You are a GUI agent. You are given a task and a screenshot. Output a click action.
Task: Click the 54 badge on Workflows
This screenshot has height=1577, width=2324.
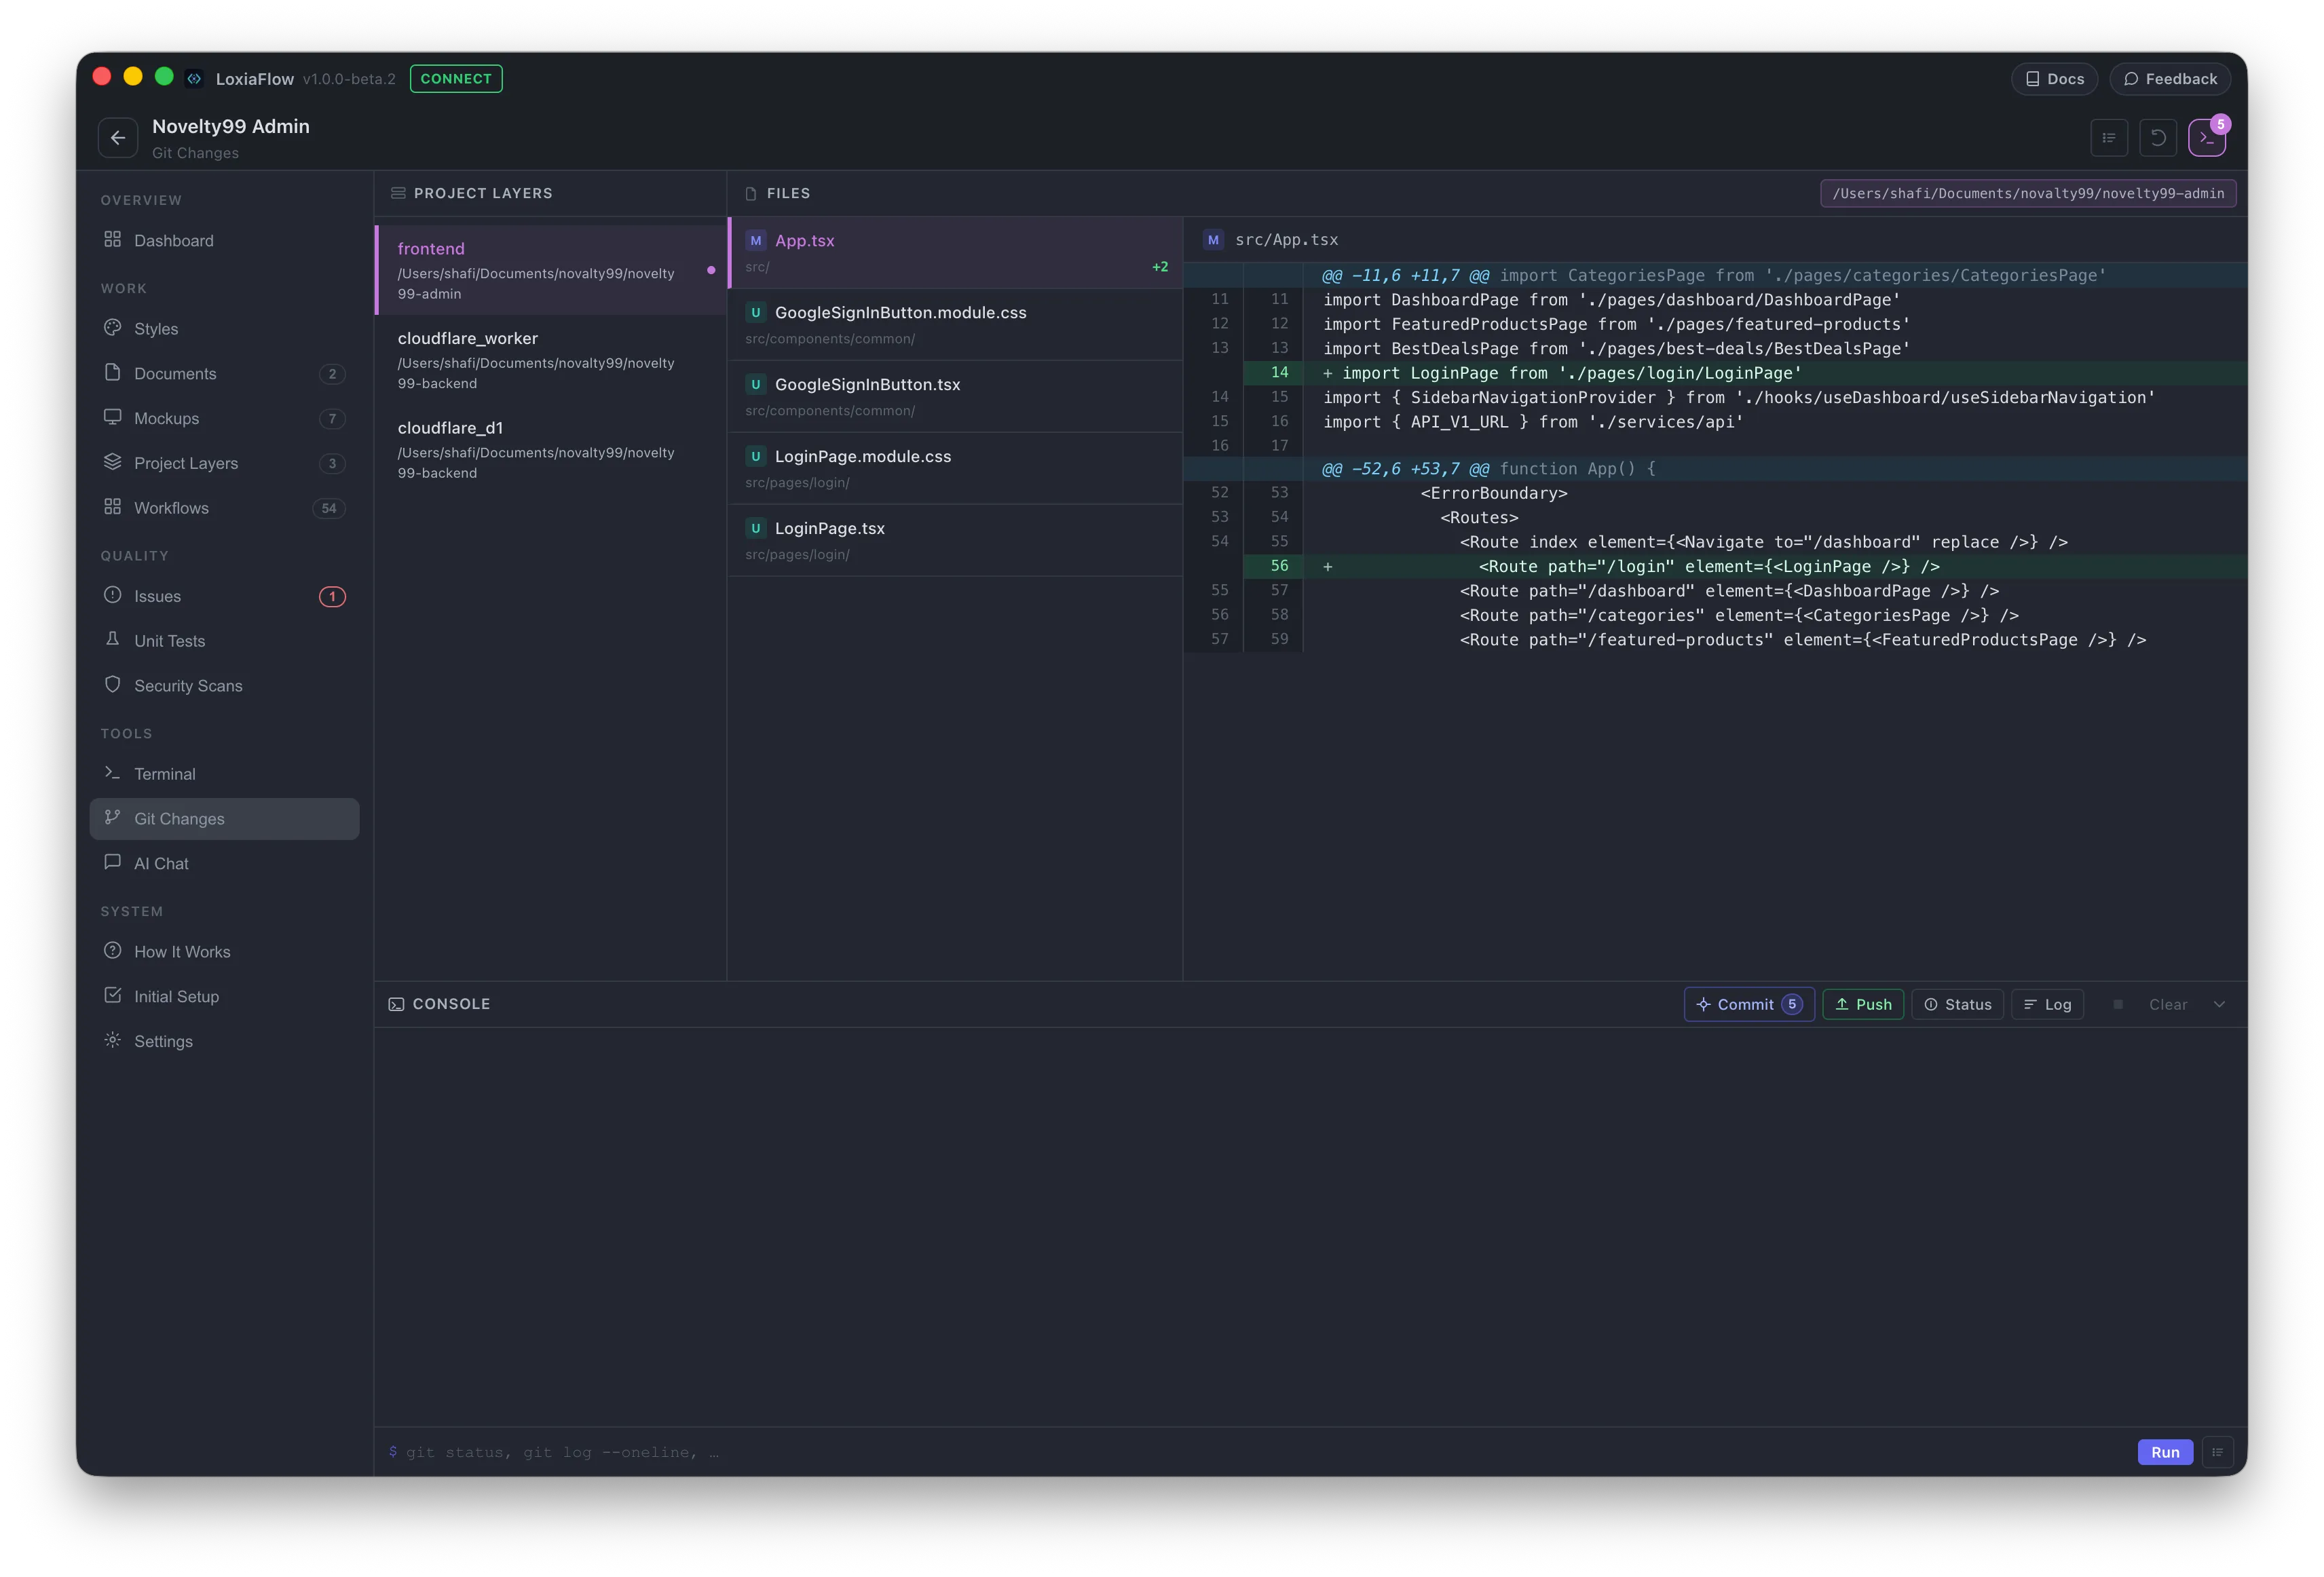[329, 509]
